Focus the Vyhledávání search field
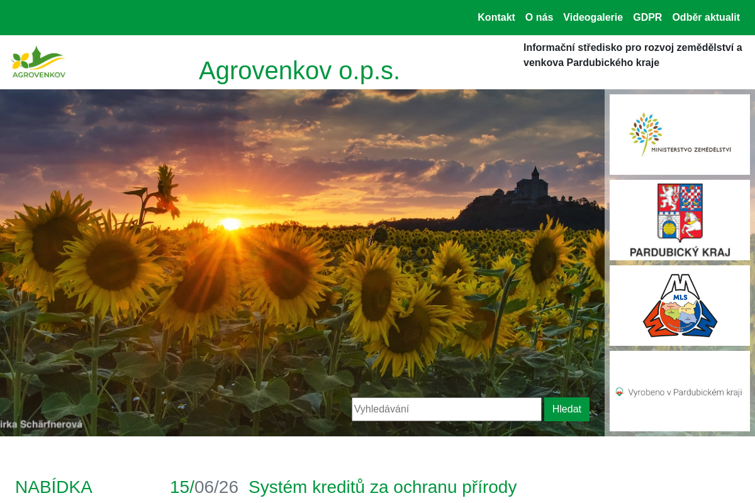 pyautogui.click(x=447, y=409)
